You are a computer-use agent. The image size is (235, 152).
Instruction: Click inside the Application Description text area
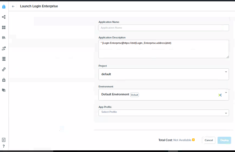(164, 49)
